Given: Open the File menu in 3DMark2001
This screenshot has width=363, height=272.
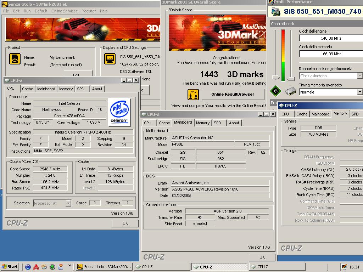Looking at the screenshot, I should click(x=6, y=11).
